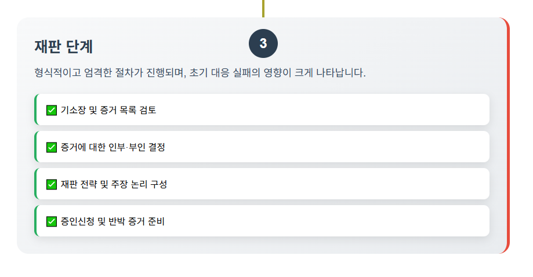
Task: Toggle the checkbox for 재판 전략 및 주장 논리 구성
Action: click(x=52, y=184)
